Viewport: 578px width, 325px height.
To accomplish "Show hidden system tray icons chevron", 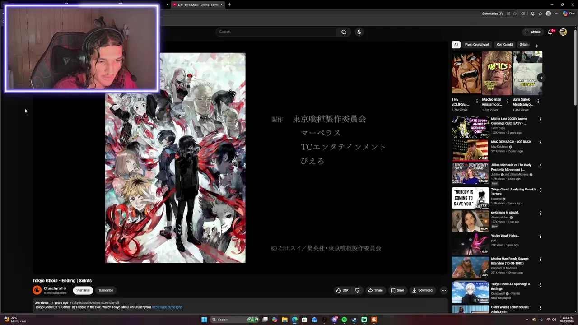I will [x=527, y=320].
